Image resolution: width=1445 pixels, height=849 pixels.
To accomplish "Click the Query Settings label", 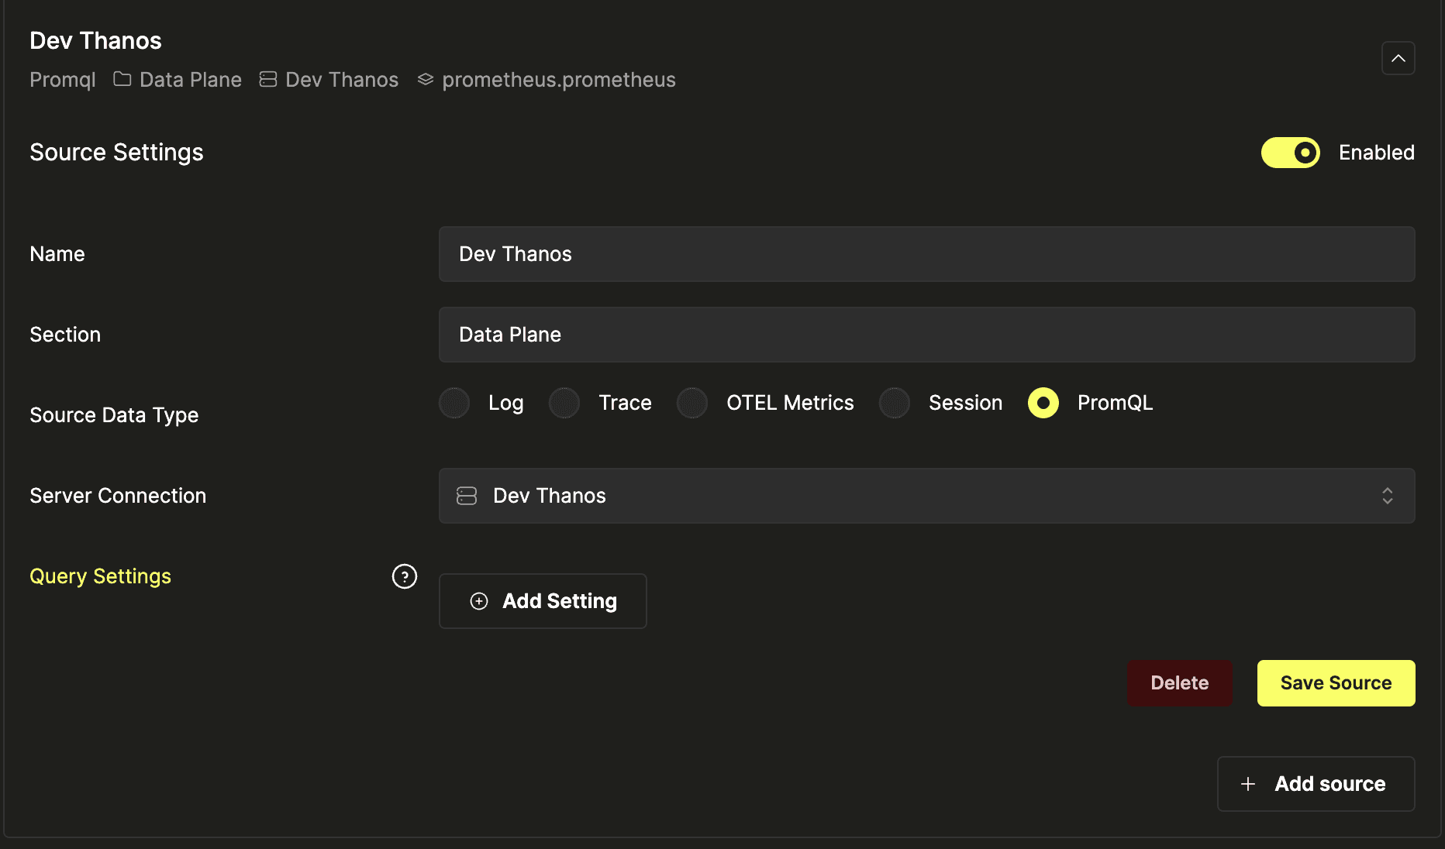I will tap(100, 576).
